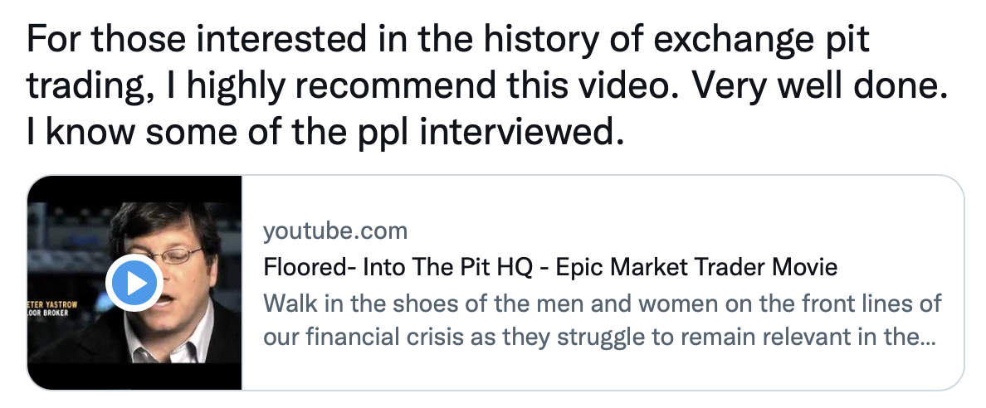986x408 pixels.
Task: Click the 'I know some of the ppl interviewed' line
Action: coord(325,132)
